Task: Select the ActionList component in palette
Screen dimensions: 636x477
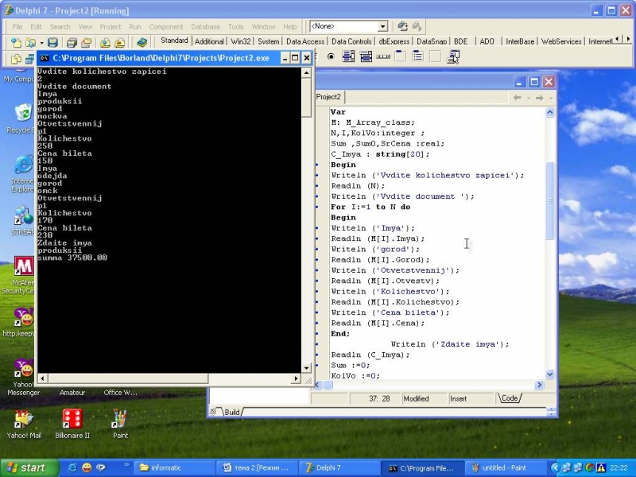Action: click(453, 56)
